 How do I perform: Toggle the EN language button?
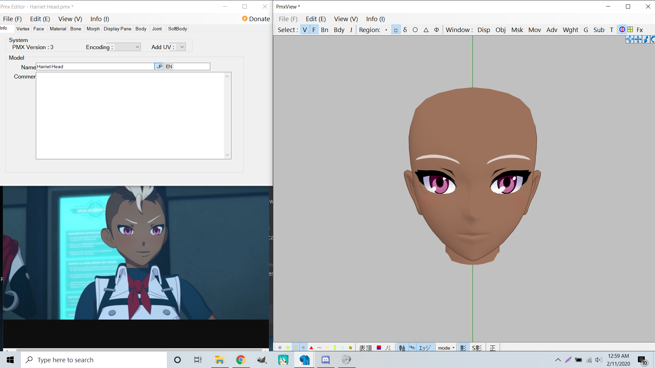coord(169,67)
